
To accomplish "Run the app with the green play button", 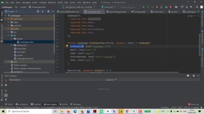I will tap(144, 7).
